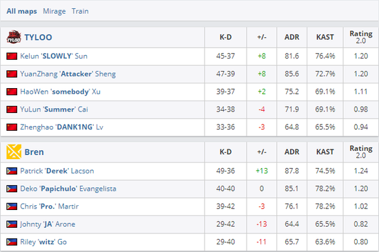The image size is (379, 252).
Task: Select the All maps tab
Action: 22,11
